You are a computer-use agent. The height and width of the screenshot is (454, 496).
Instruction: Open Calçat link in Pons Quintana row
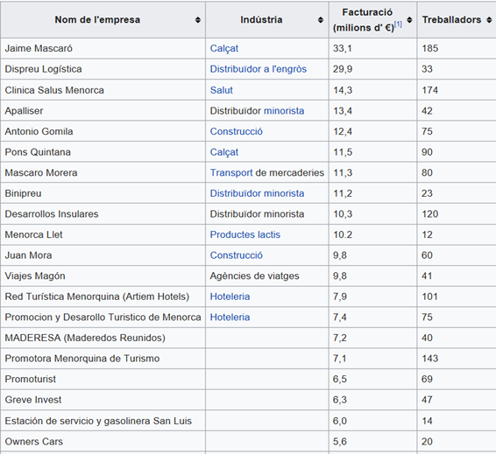point(224,152)
